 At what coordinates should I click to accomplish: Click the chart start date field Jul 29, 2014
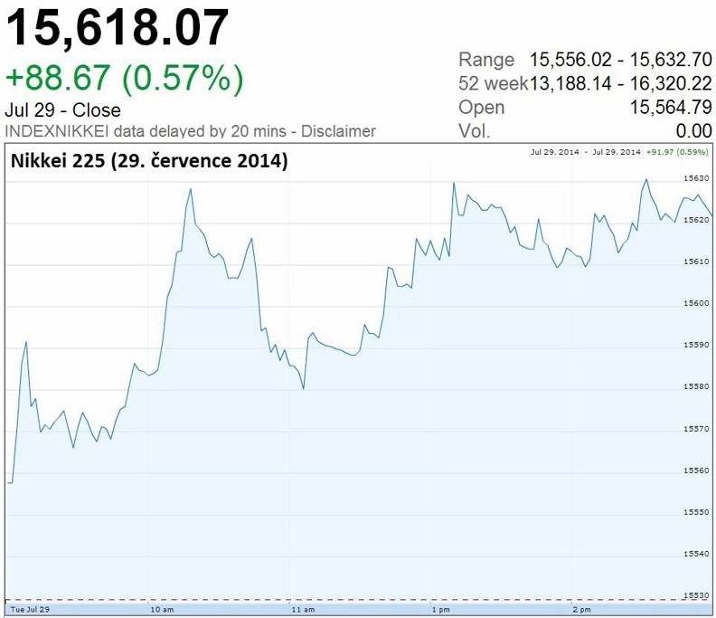(555, 152)
